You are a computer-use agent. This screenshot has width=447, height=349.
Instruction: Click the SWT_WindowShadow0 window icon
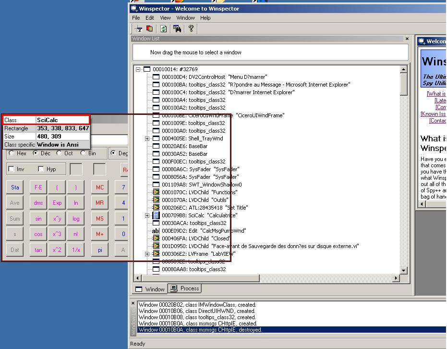point(156,185)
